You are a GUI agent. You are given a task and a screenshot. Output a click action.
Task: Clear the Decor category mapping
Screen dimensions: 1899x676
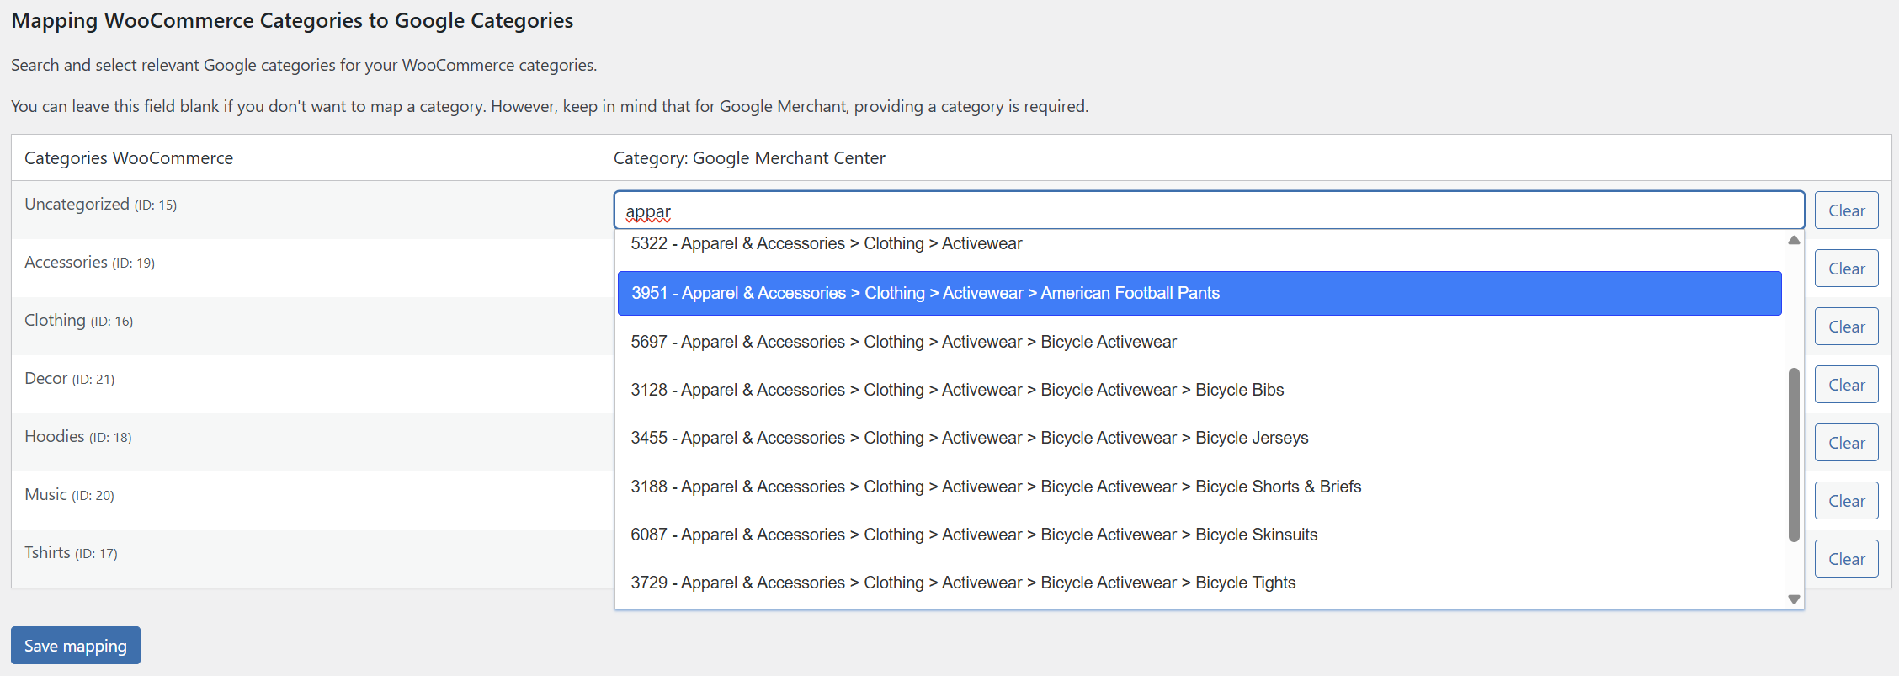tap(1846, 385)
